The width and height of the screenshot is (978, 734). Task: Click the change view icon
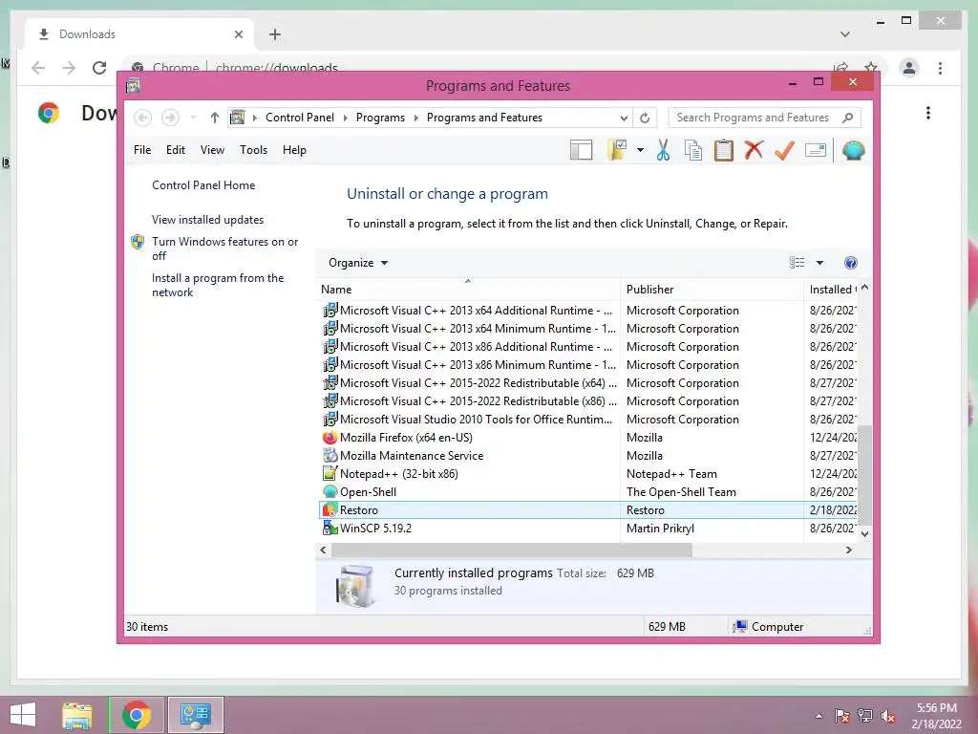click(797, 263)
